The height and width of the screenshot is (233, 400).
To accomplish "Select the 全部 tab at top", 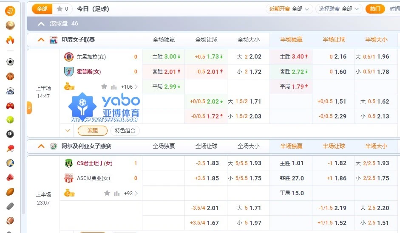I will [42, 9].
